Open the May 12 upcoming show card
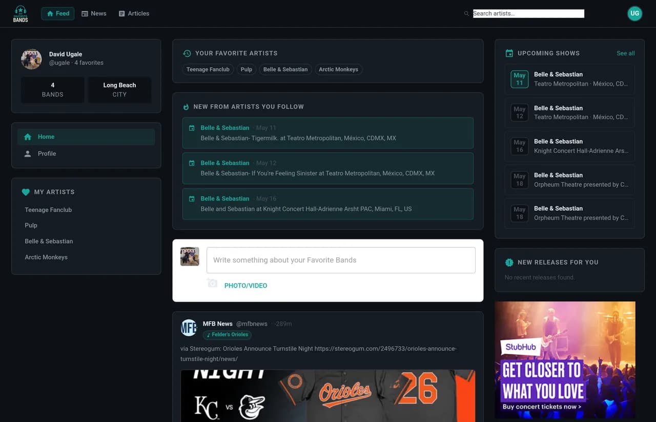 pyautogui.click(x=570, y=113)
